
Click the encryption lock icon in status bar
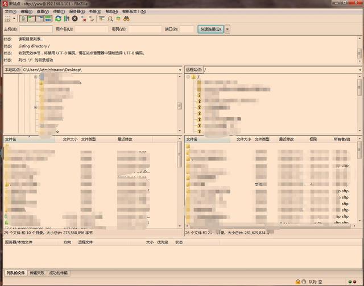(298, 281)
